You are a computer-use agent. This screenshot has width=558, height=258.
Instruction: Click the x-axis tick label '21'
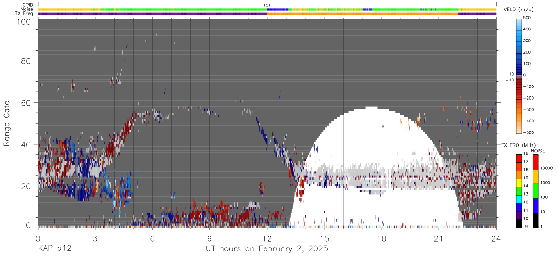pos(439,238)
